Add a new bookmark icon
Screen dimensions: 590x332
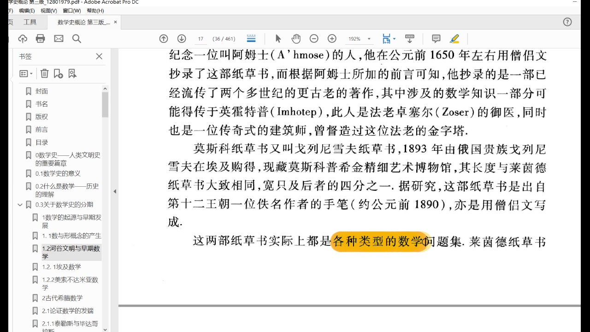(58, 73)
